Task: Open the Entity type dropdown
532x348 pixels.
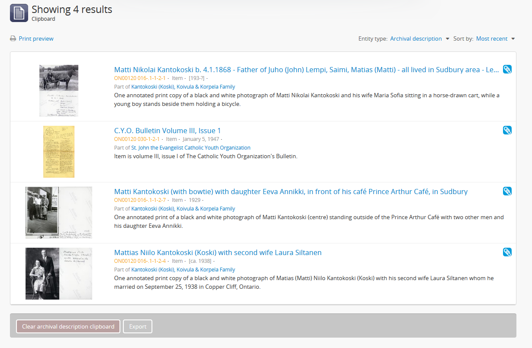Action: click(419, 39)
